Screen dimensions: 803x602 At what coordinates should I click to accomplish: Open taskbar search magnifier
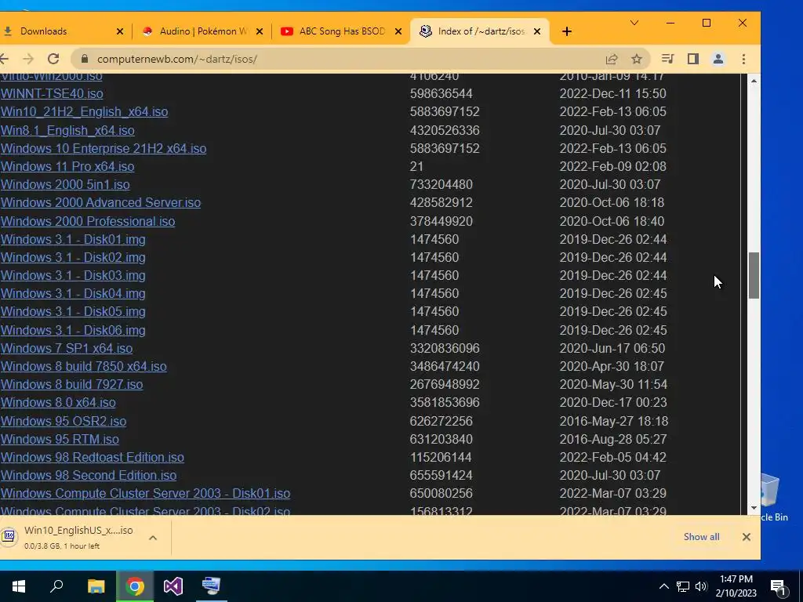tap(56, 586)
